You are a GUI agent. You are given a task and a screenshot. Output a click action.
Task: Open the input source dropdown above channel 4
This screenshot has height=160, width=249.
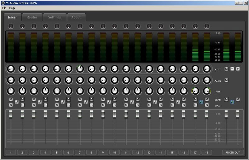click(x=45, y=26)
